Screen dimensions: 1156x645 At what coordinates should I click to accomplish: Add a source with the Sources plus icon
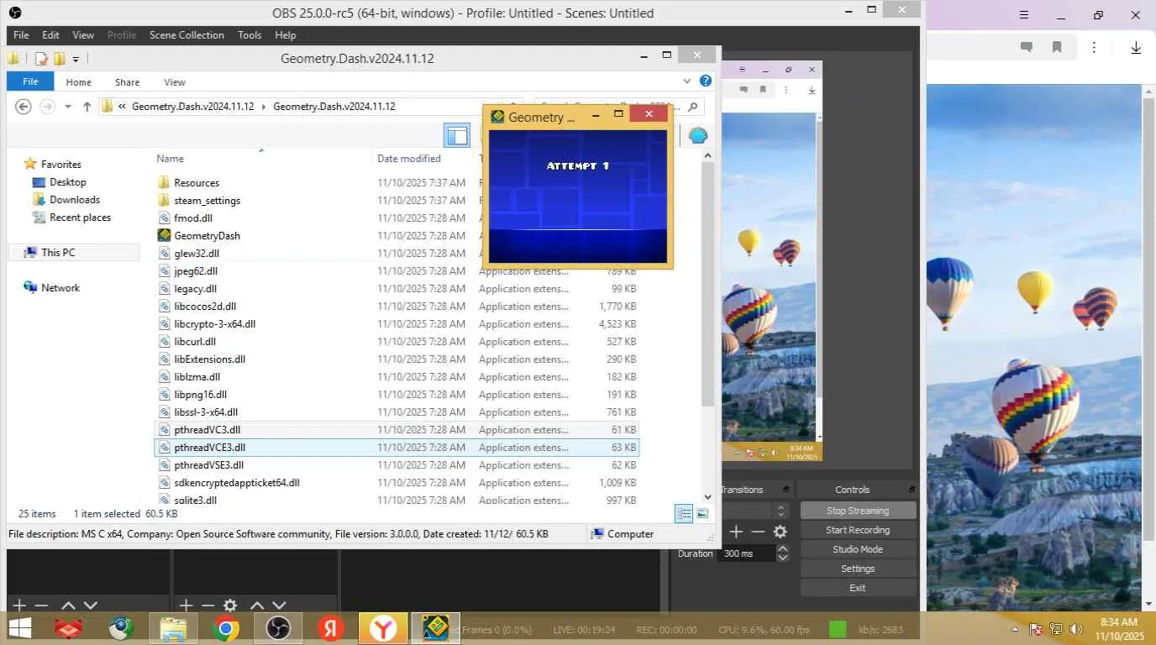coord(187,606)
